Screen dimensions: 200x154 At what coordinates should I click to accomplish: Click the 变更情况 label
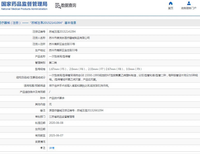40,142
